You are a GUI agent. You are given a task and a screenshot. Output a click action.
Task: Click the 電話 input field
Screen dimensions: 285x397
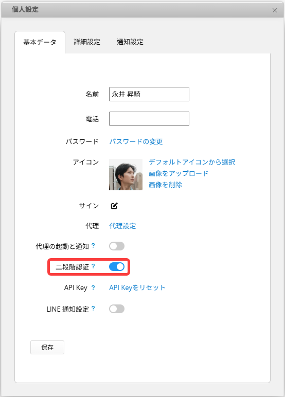149,119
